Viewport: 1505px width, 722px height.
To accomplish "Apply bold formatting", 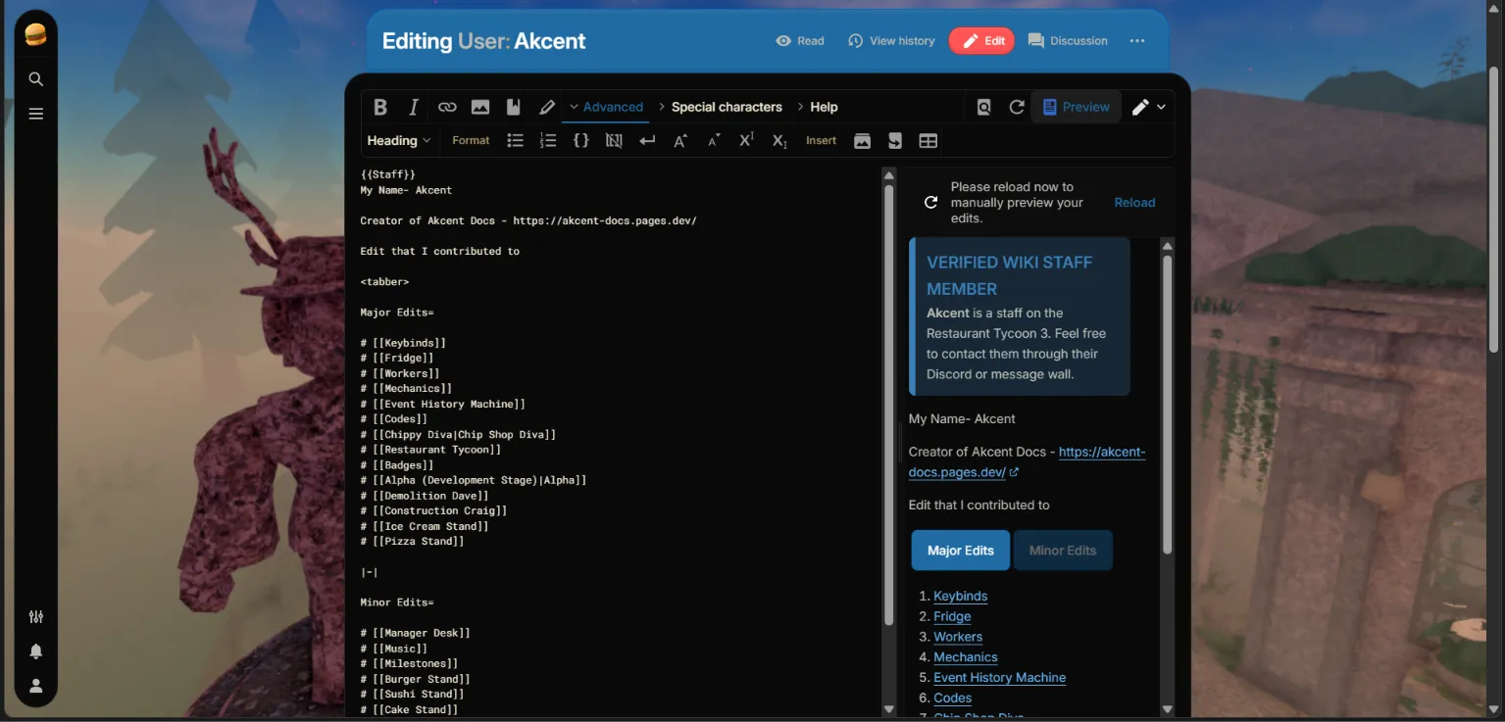I will 380,107.
